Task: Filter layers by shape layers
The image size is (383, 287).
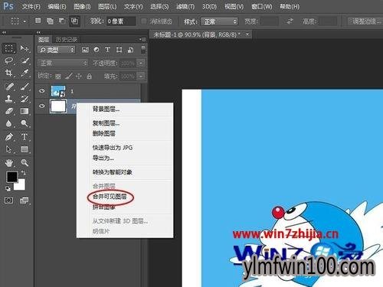Action: click(x=119, y=50)
